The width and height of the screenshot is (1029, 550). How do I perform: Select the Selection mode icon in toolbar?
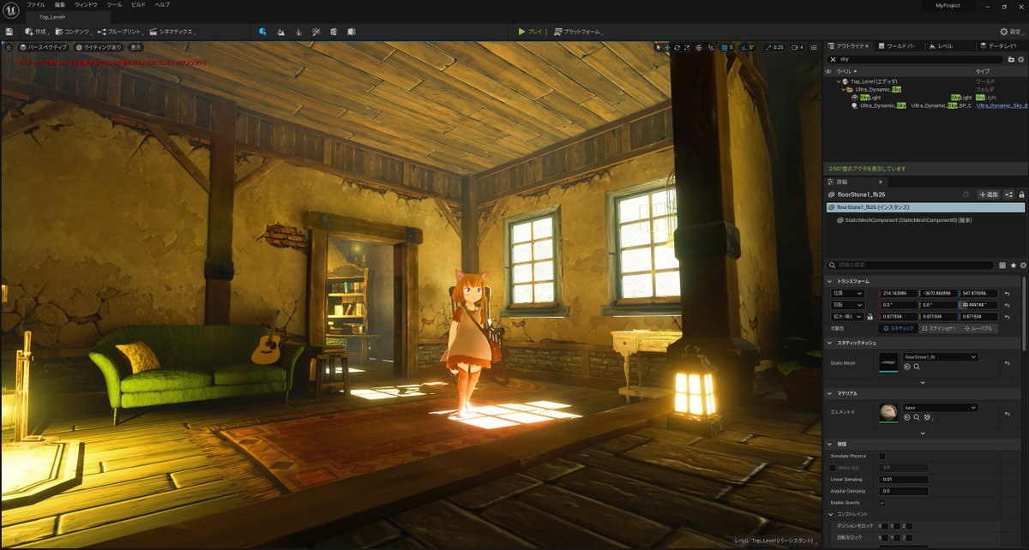click(x=262, y=32)
